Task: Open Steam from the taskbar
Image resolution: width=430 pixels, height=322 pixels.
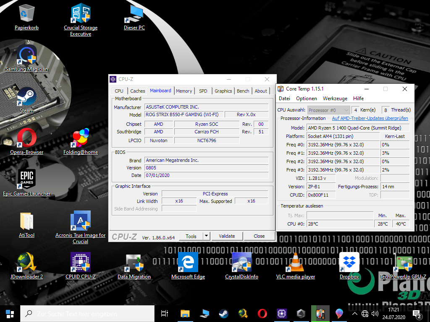Action: tap(223, 314)
